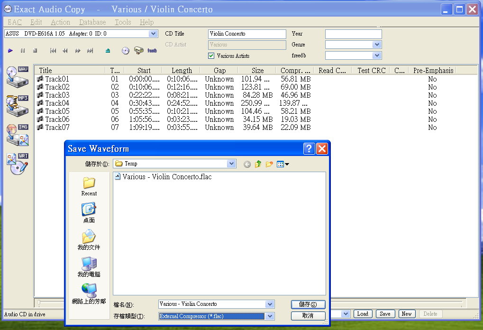Close the Save Waveform dialog
This screenshot has width=483, height=330.
coord(322,149)
